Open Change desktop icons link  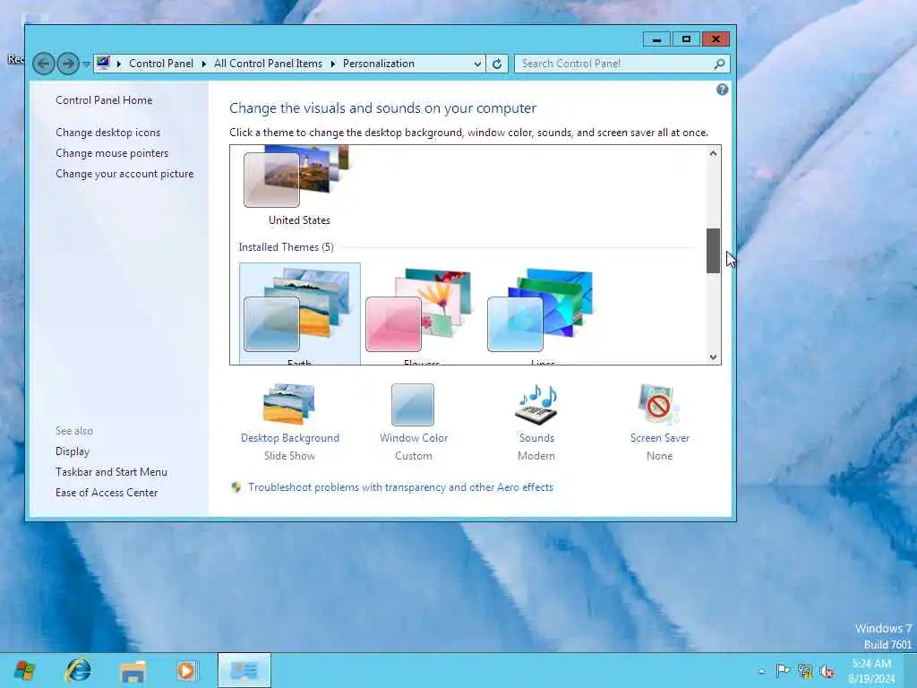coord(108,133)
